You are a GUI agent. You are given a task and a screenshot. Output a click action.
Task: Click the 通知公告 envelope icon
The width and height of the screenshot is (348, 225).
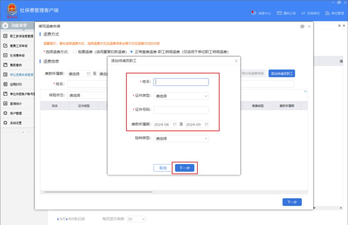tap(279, 13)
